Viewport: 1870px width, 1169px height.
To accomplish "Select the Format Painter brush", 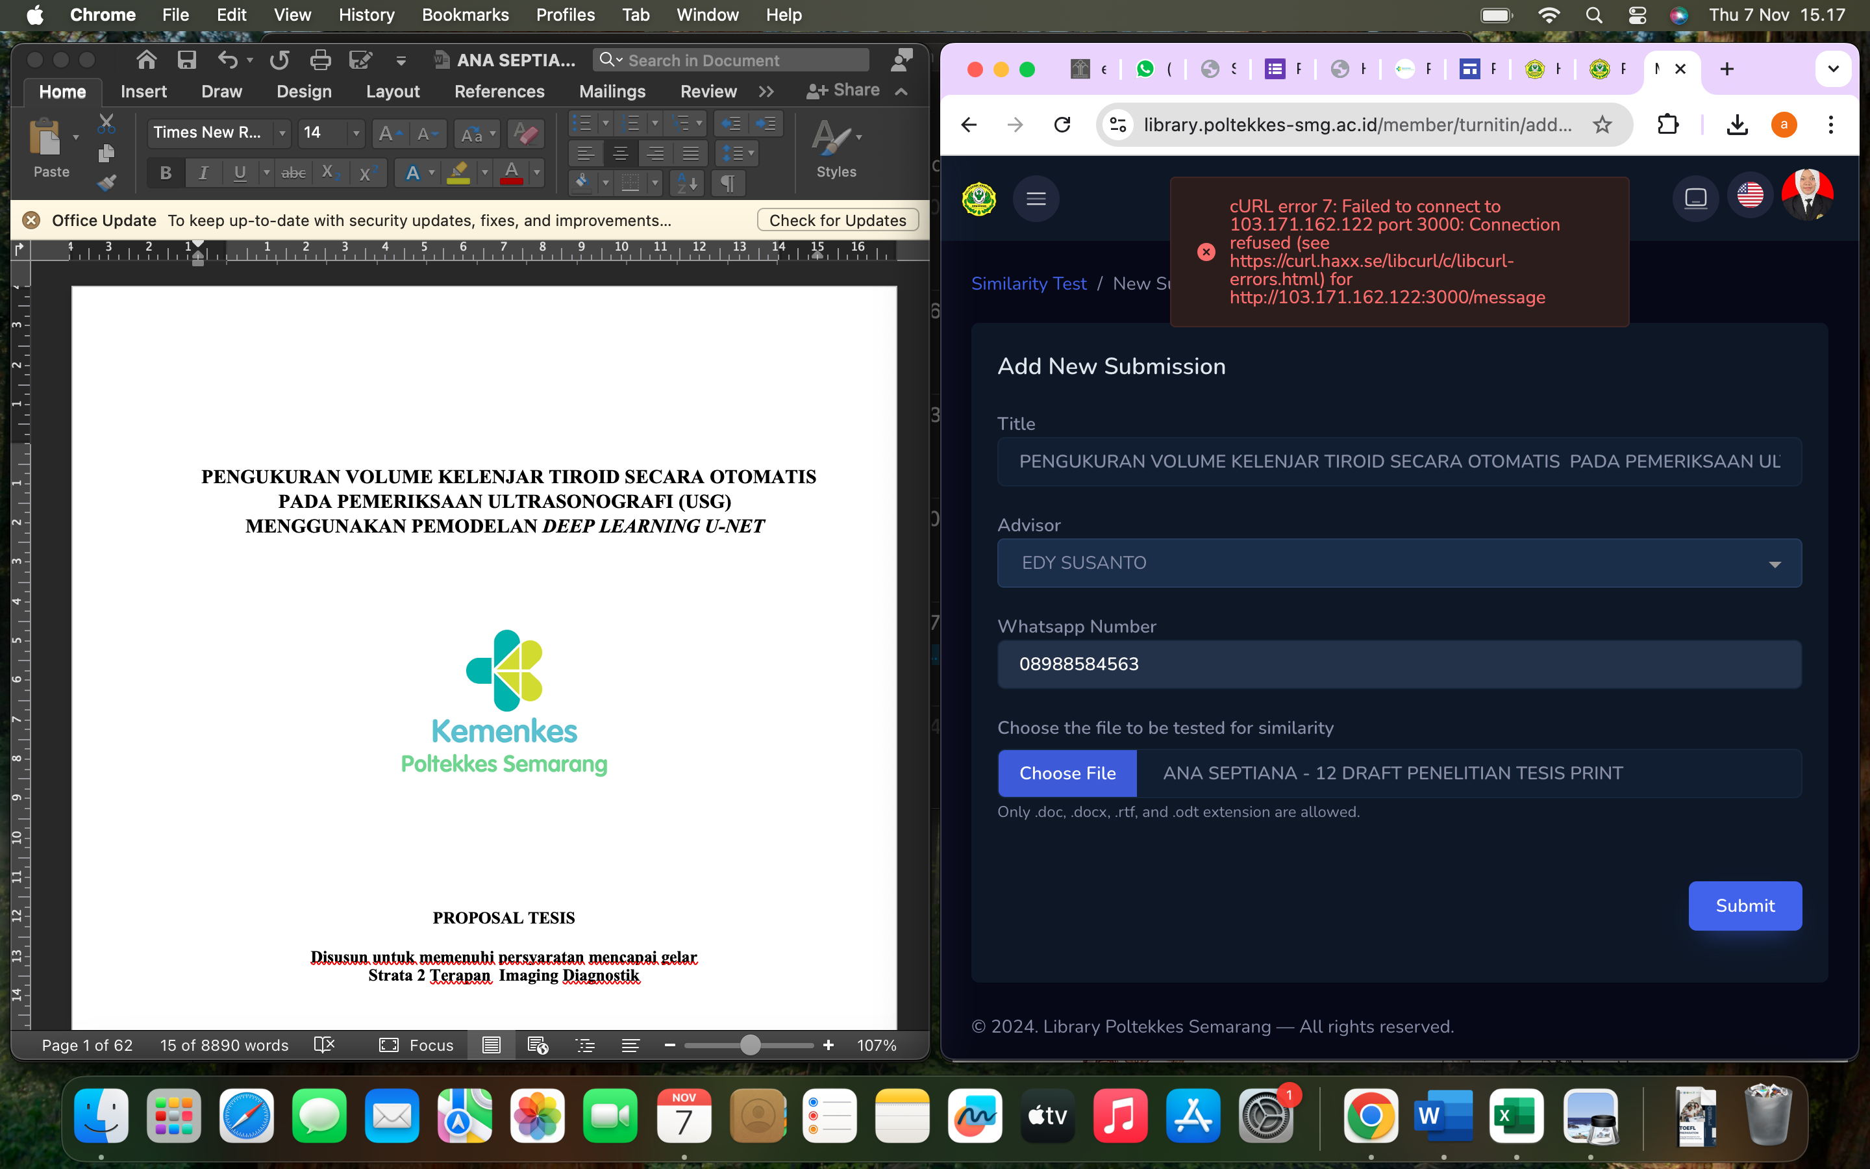I will click(x=106, y=182).
